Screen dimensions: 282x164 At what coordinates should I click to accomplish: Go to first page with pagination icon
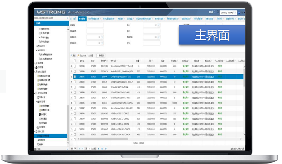pos(79,149)
